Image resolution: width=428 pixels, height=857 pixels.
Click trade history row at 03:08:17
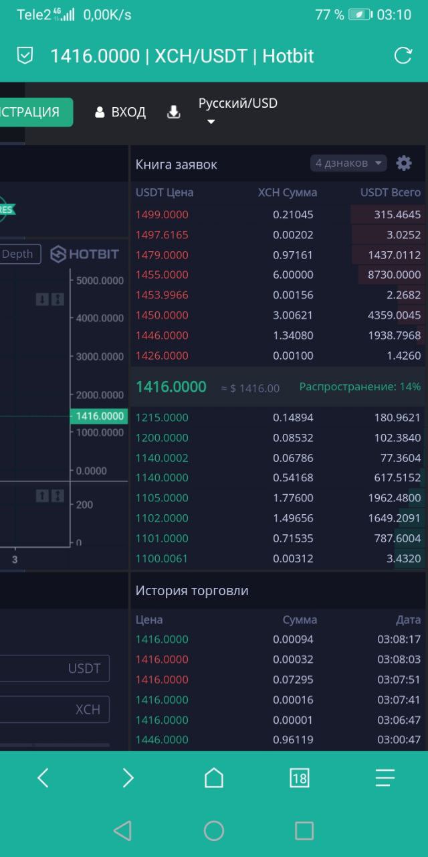(278, 639)
